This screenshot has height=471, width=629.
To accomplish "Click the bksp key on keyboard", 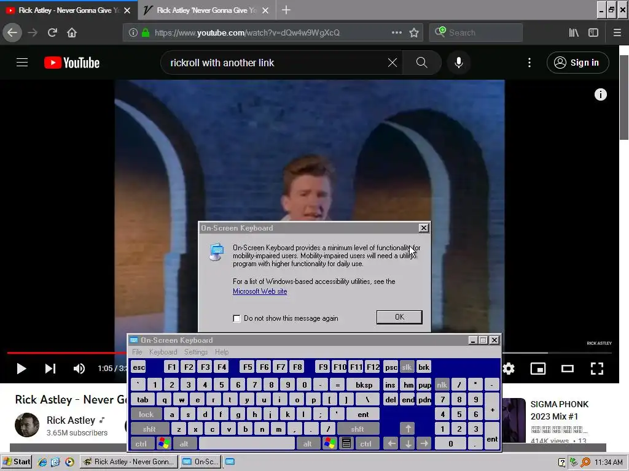I will point(364,385).
